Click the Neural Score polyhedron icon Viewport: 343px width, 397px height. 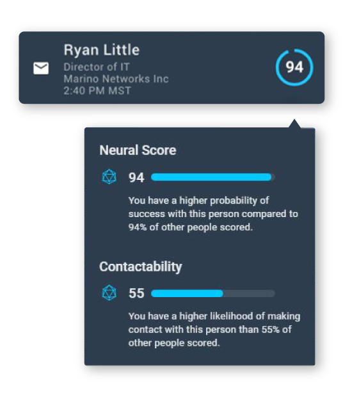[x=109, y=177]
